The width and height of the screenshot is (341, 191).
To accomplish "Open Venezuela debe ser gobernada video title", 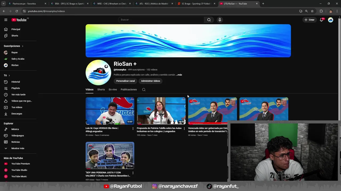I will pyautogui.click(x=208, y=130).
